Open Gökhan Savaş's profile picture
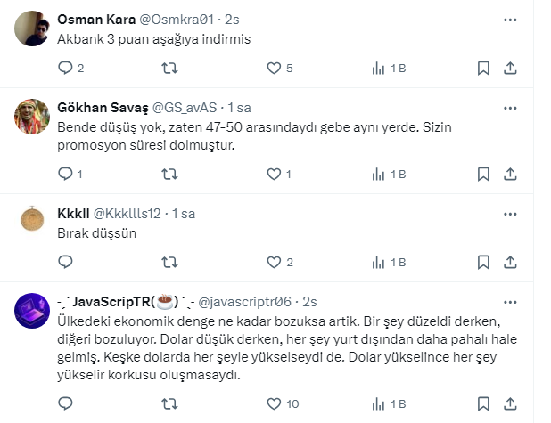The height and width of the screenshot is (423, 551). click(35, 116)
